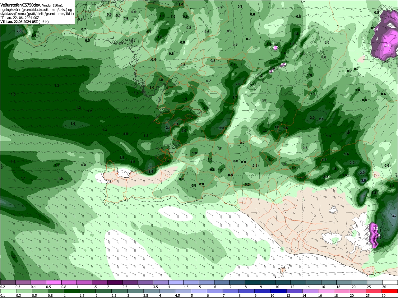Click the '0.2' label under the snow legend
The image size is (398, 298).
pos(3,286)
